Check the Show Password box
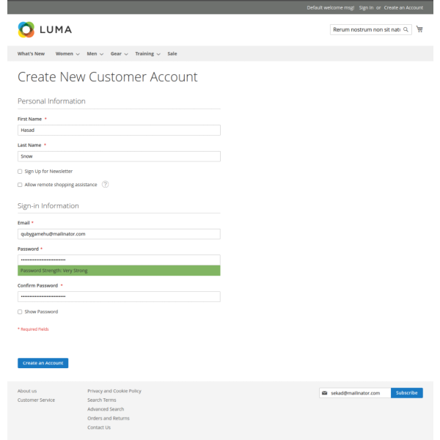The height and width of the screenshot is (440, 440). [20, 312]
